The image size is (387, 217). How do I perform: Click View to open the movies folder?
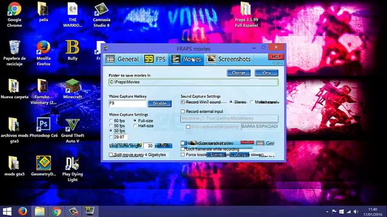(266, 73)
